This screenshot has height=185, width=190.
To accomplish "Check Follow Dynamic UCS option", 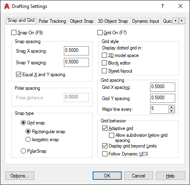I will pos(105,154).
